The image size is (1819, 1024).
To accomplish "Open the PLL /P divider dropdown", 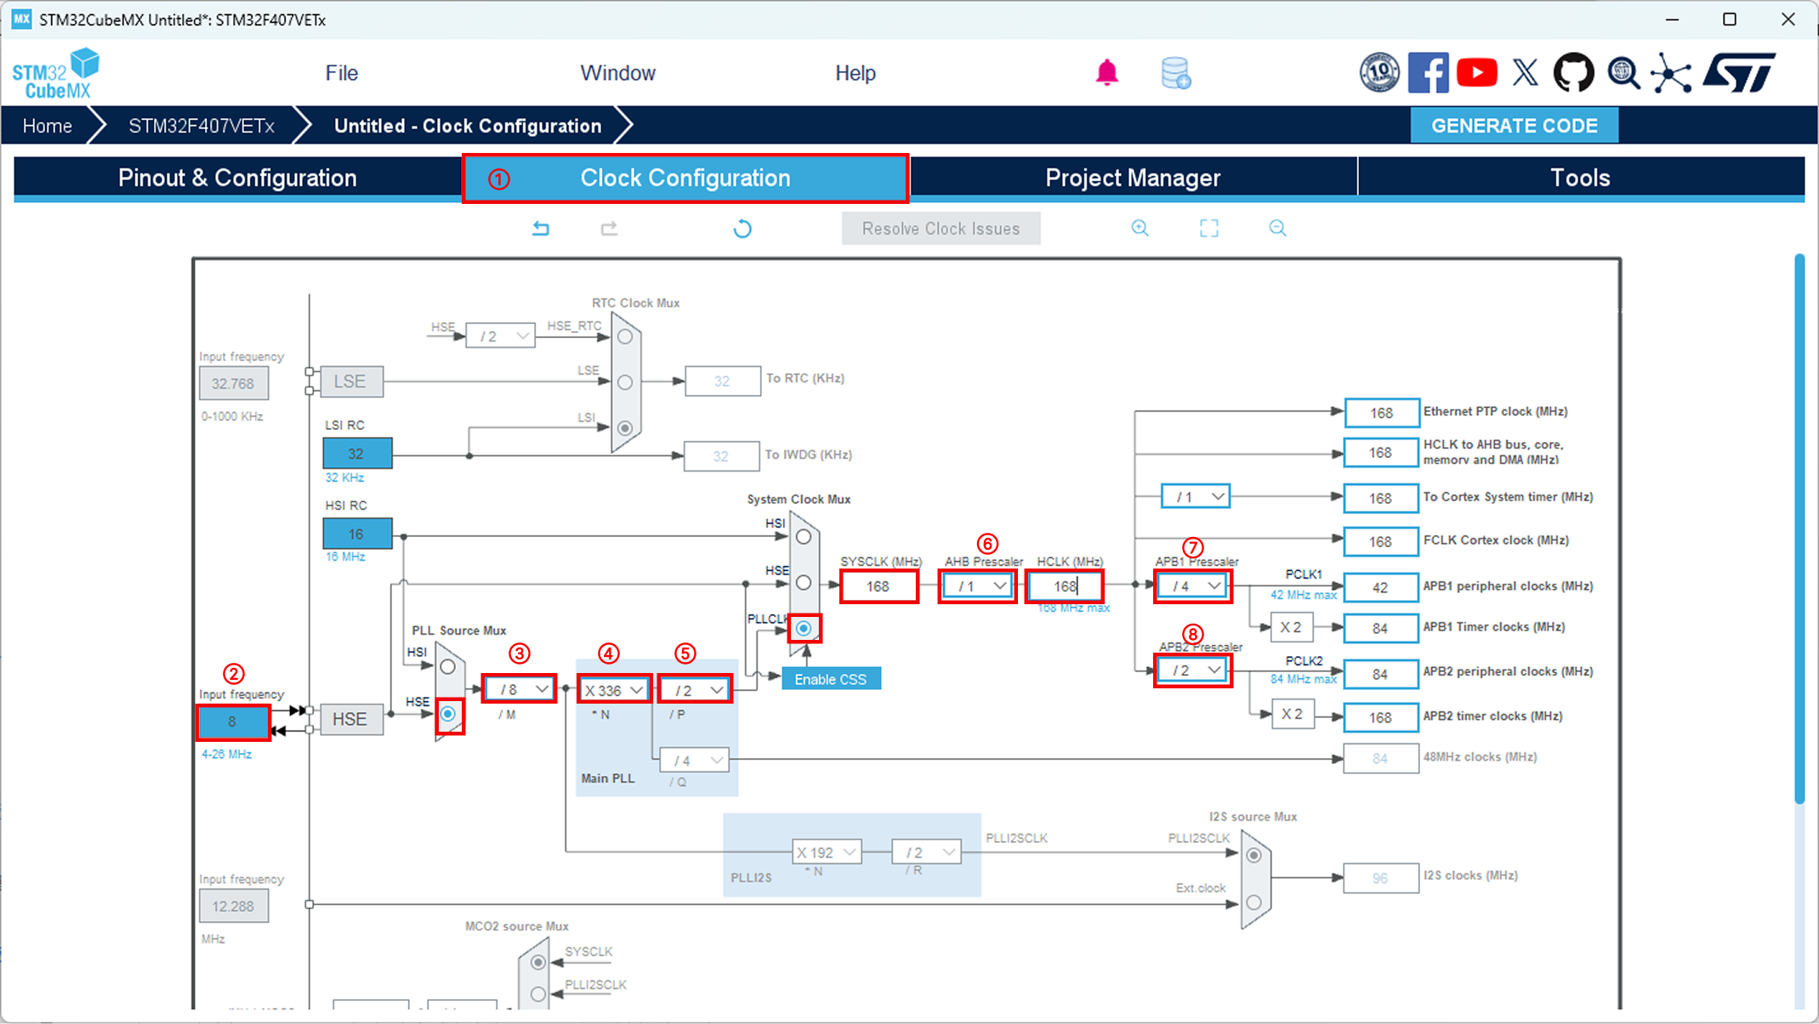I will (695, 690).
